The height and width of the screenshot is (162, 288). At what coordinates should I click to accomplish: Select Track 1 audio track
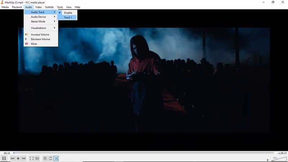pyautogui.click(x=67, y=17)
